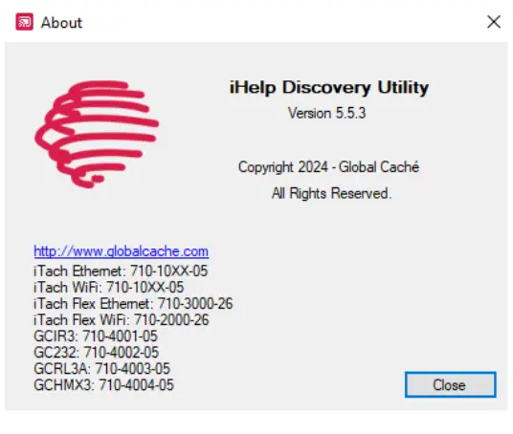Click the GCIR3: 710-4001-05 line
Viewport: 513px width, 434px height.
96,336
